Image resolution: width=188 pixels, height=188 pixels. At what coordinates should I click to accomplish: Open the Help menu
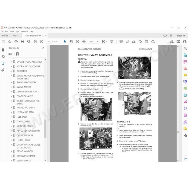31,31
